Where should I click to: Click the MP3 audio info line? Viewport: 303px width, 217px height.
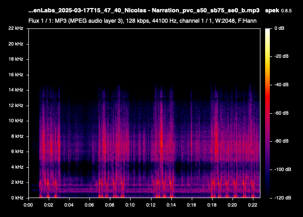[x=143, y=21]
